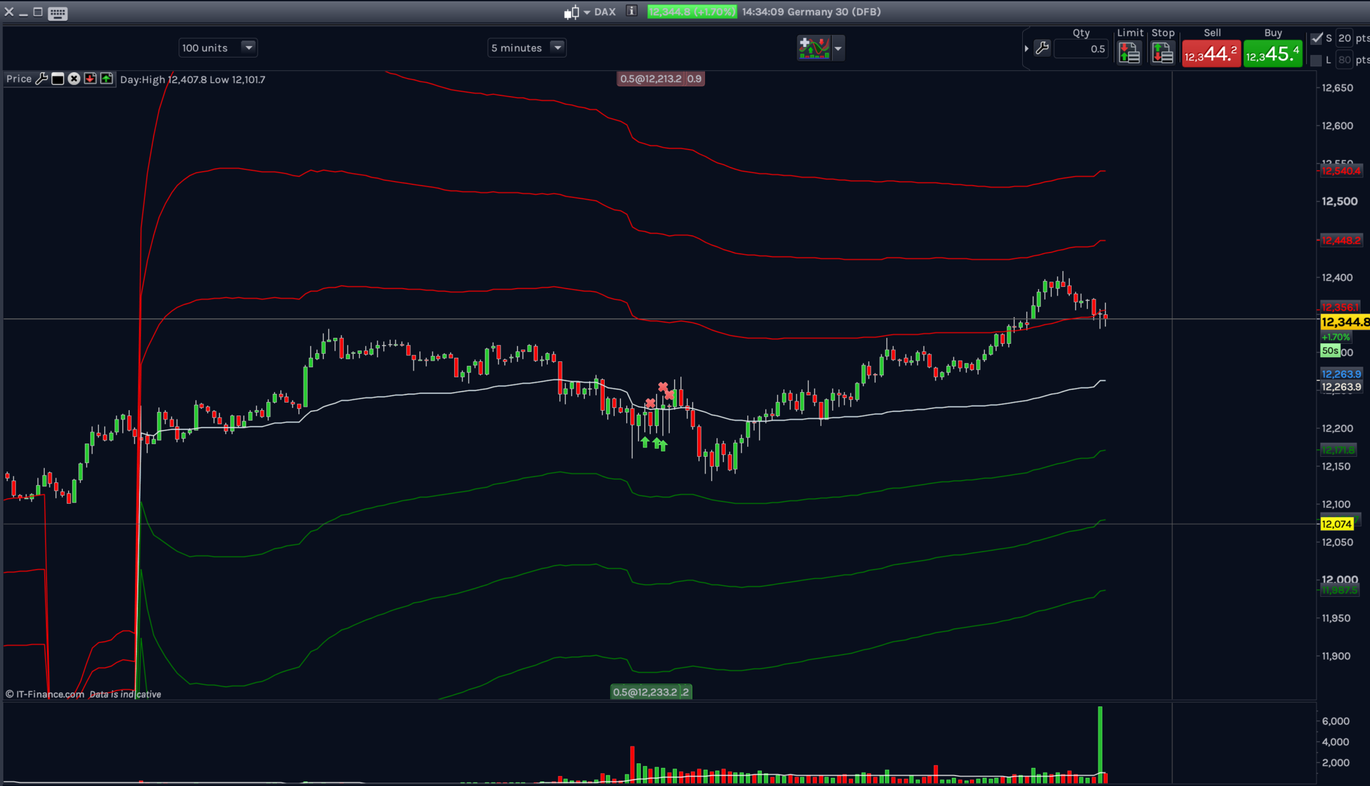
Task: Click the red down-arrow Price panel icon
Action: click(90, 79)
